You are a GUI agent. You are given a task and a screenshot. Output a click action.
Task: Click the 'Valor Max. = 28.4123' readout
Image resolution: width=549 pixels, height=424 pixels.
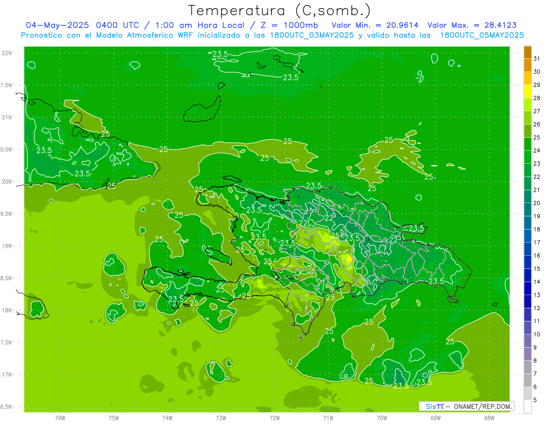472,25
